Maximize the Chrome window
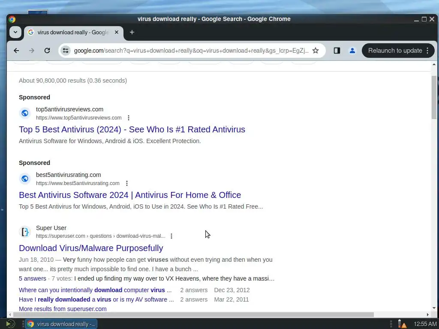 pos(424,19)
